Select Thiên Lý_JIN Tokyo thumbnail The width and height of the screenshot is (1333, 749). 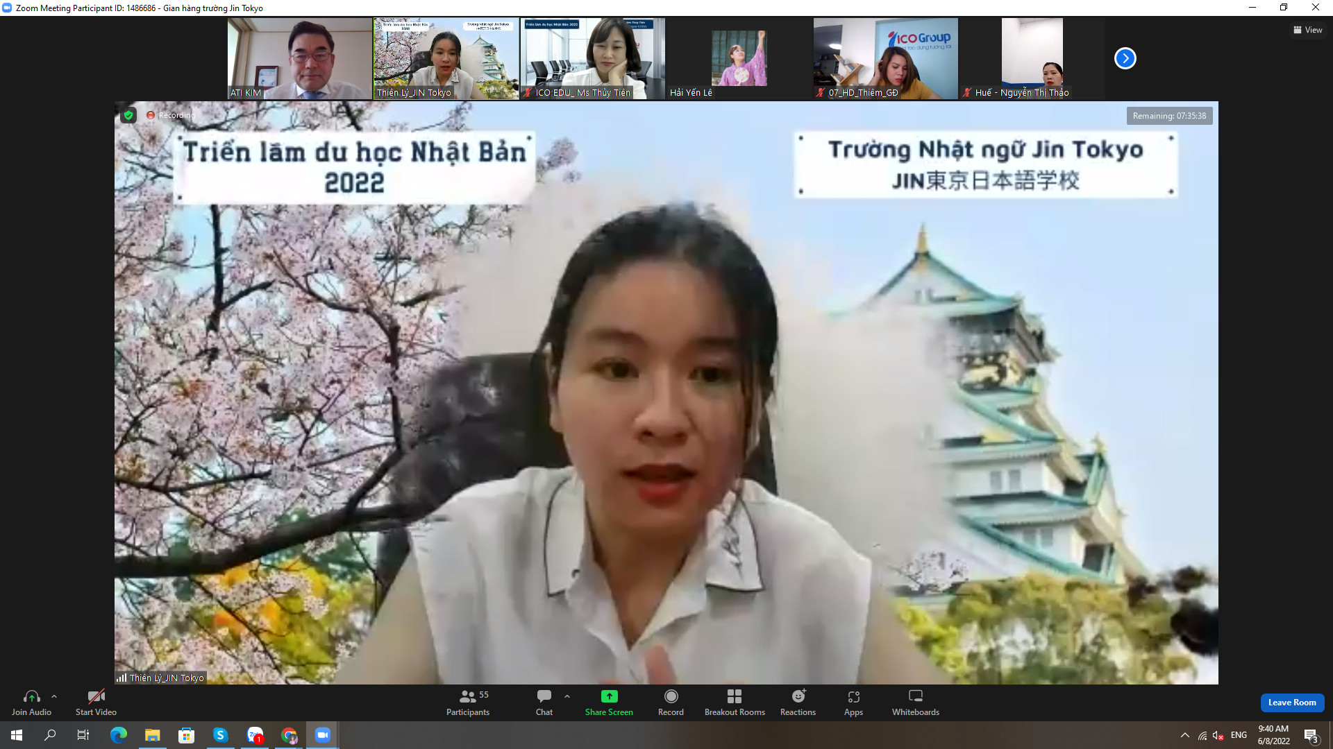pyautogui.click(x=446, y=58)
